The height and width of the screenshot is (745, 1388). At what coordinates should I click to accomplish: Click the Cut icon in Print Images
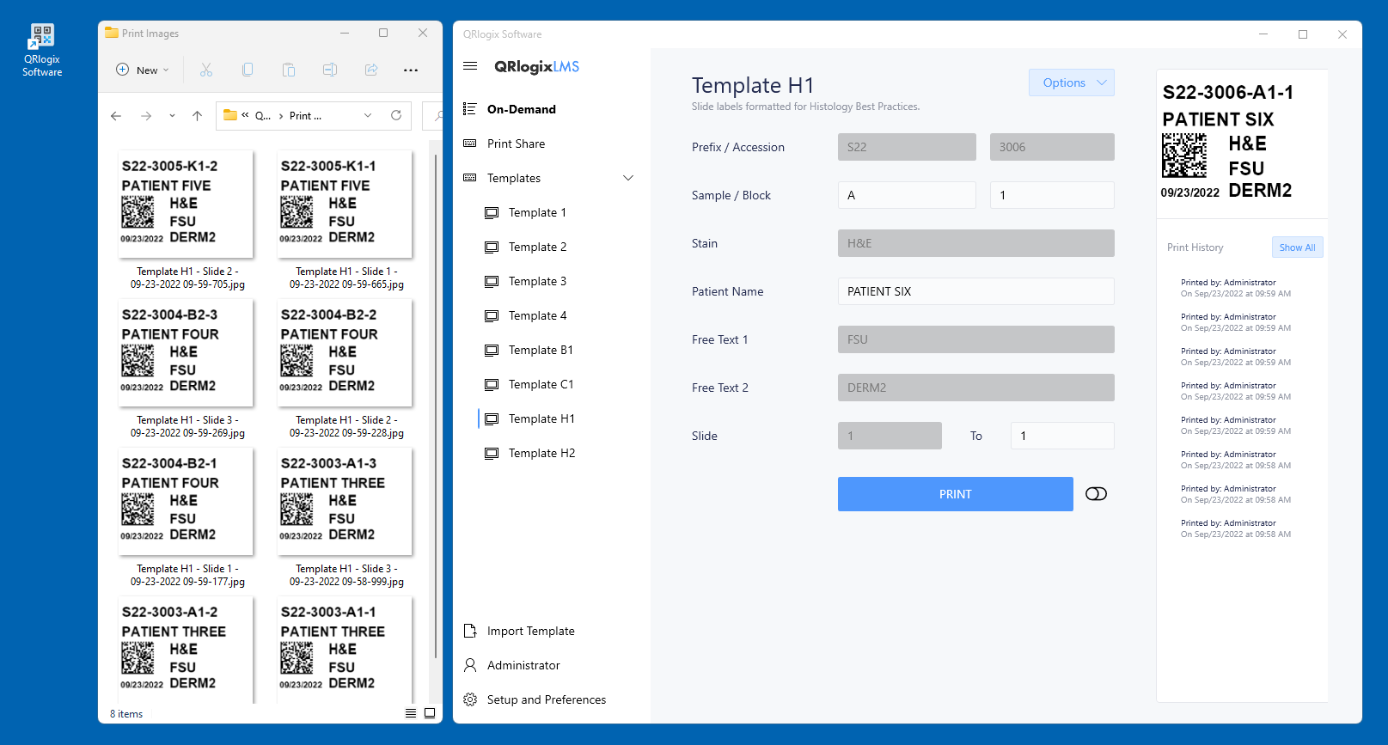point(206,70)
